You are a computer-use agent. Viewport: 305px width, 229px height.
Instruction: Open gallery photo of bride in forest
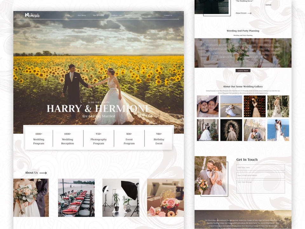point(278,106)
